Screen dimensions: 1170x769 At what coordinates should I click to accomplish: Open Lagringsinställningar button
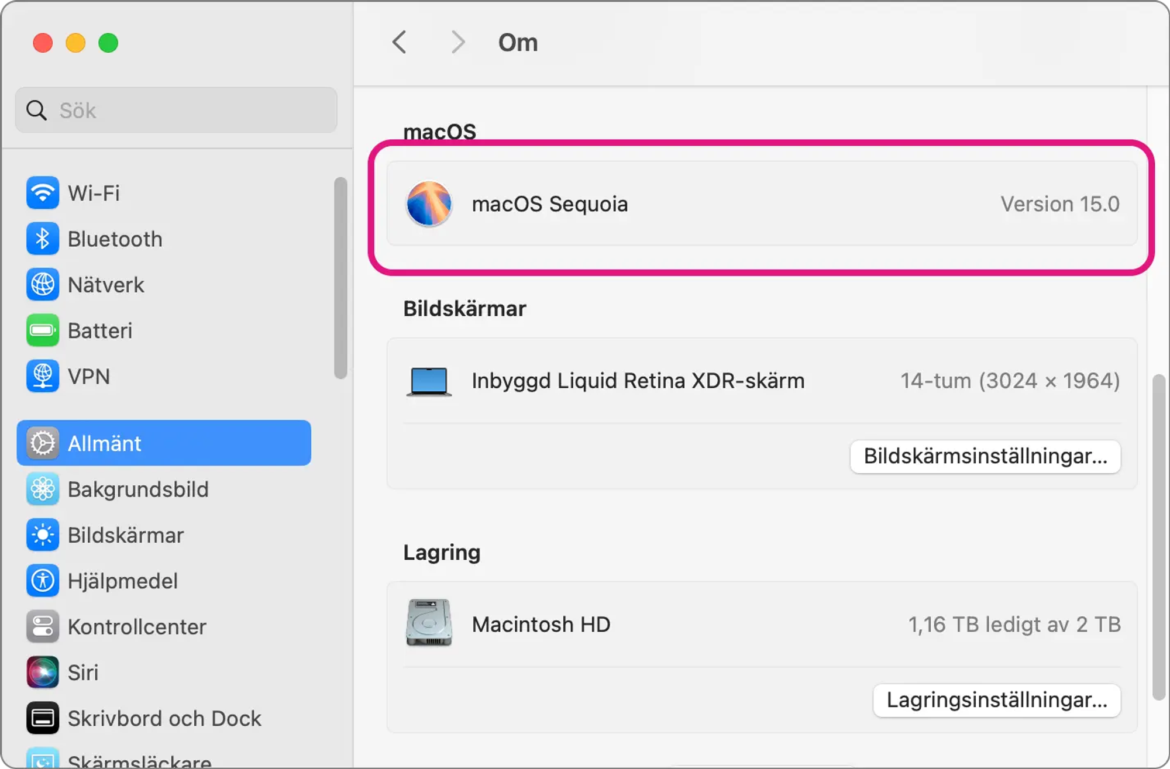coord(997,700)
